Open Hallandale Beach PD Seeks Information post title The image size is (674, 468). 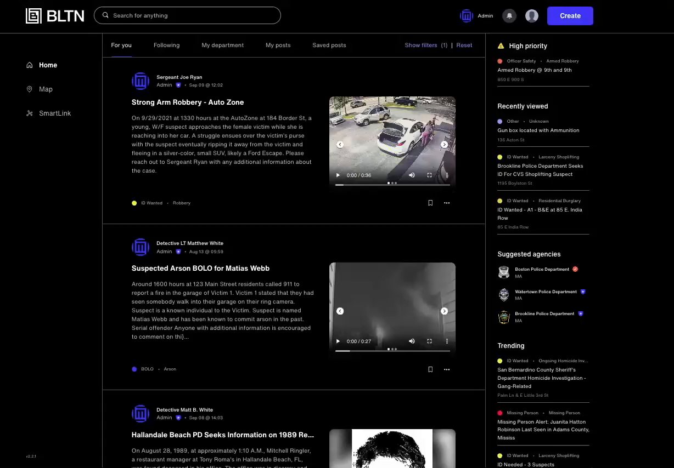(223, 435)
